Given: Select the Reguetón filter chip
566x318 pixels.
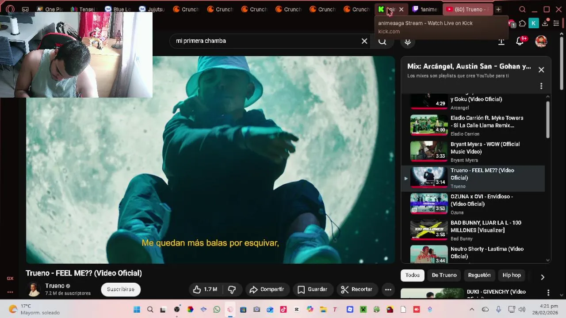Looking at the screenshot, I should tap(479, 275).
